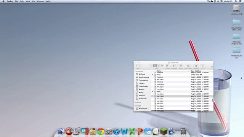
Task: Switch the Finder window to column view
Action: [159, 66]
